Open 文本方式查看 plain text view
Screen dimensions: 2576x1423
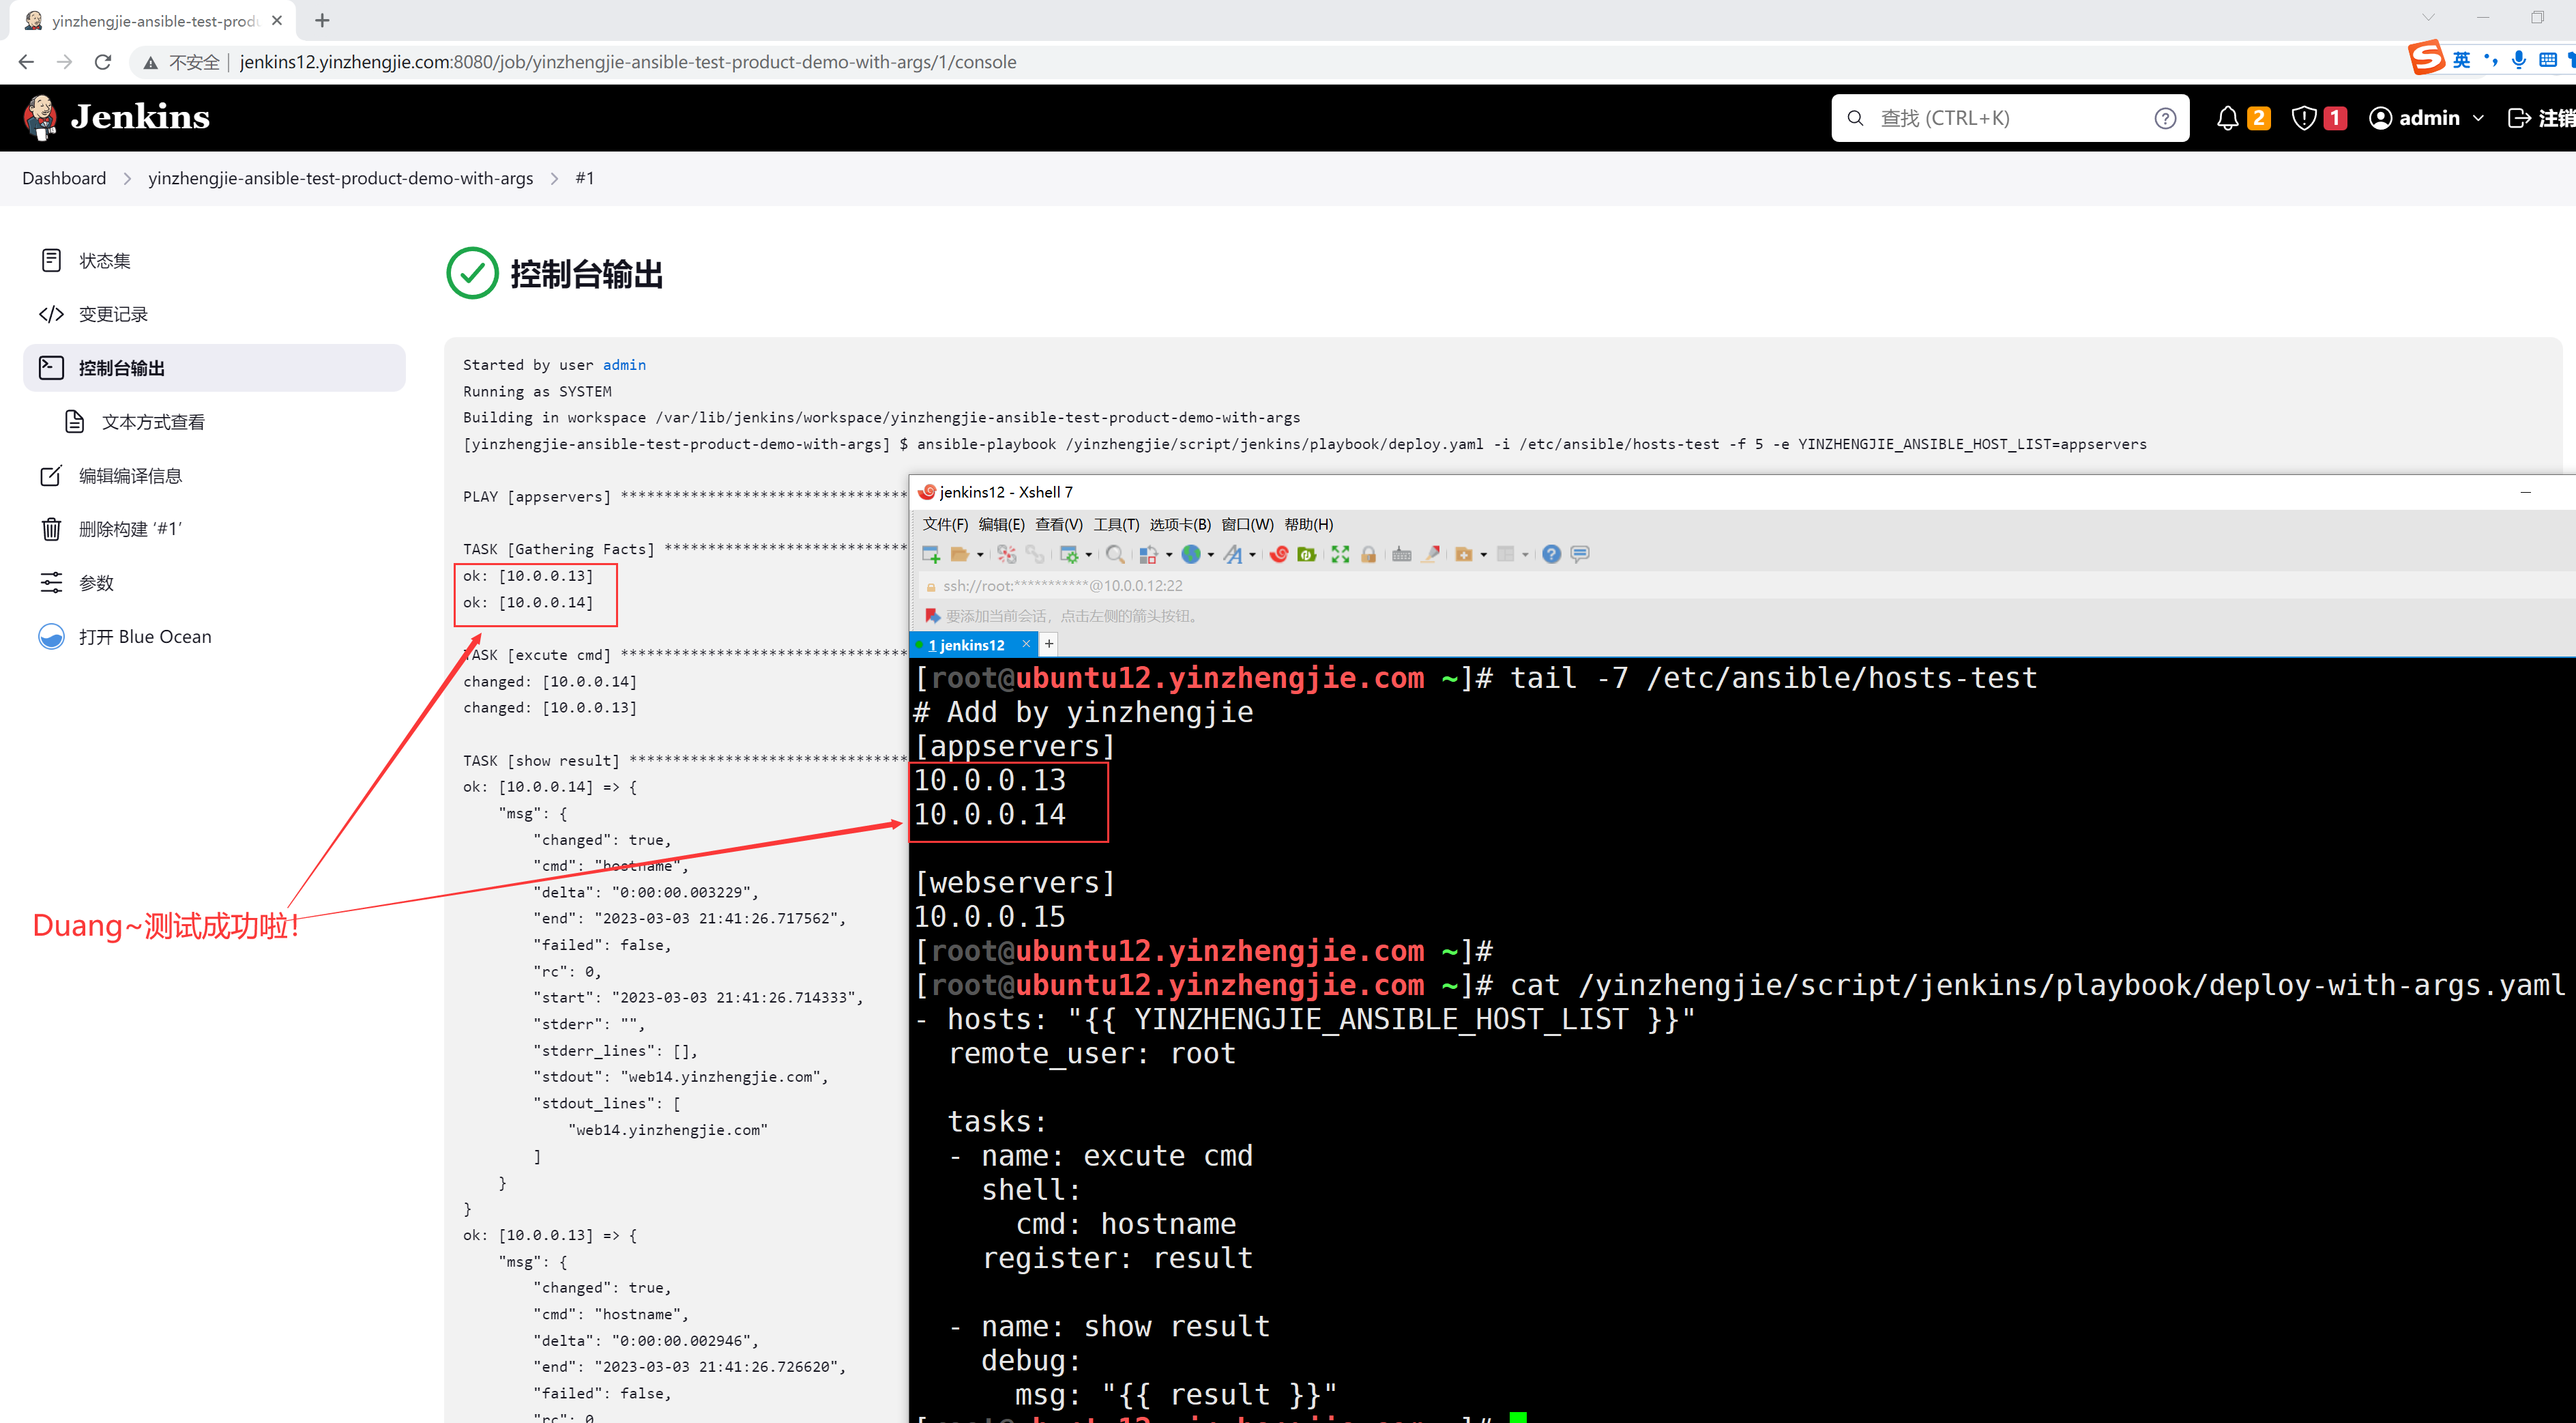[x=153, y=422]
